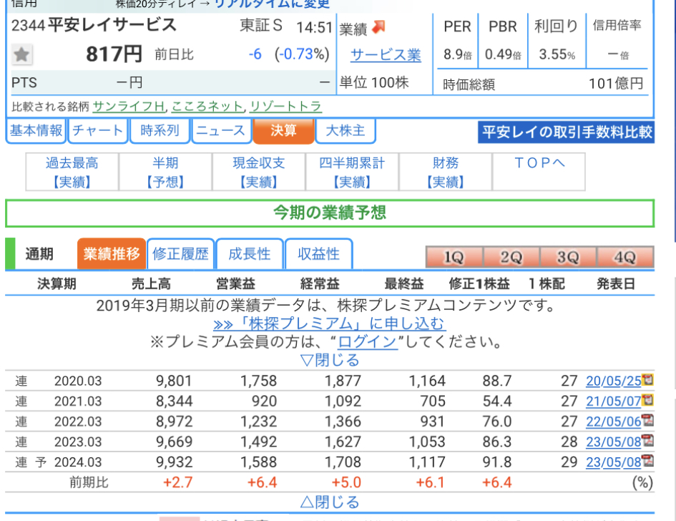This screenshot has height=521, width=676.
Task: Click the stock price 817円
Action: 114,54
